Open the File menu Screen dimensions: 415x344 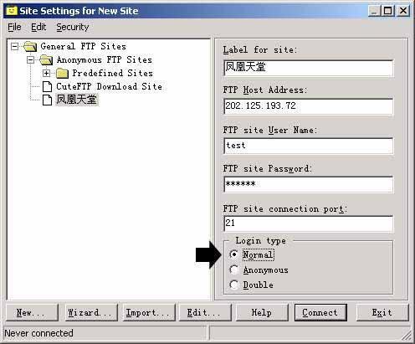[x=14, y=27]
